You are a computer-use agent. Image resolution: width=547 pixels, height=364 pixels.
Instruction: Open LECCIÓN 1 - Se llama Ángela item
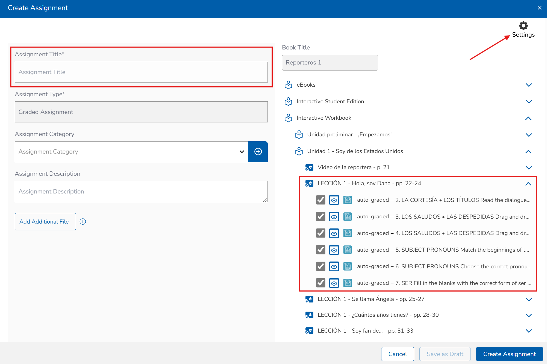tap(371, 299)
